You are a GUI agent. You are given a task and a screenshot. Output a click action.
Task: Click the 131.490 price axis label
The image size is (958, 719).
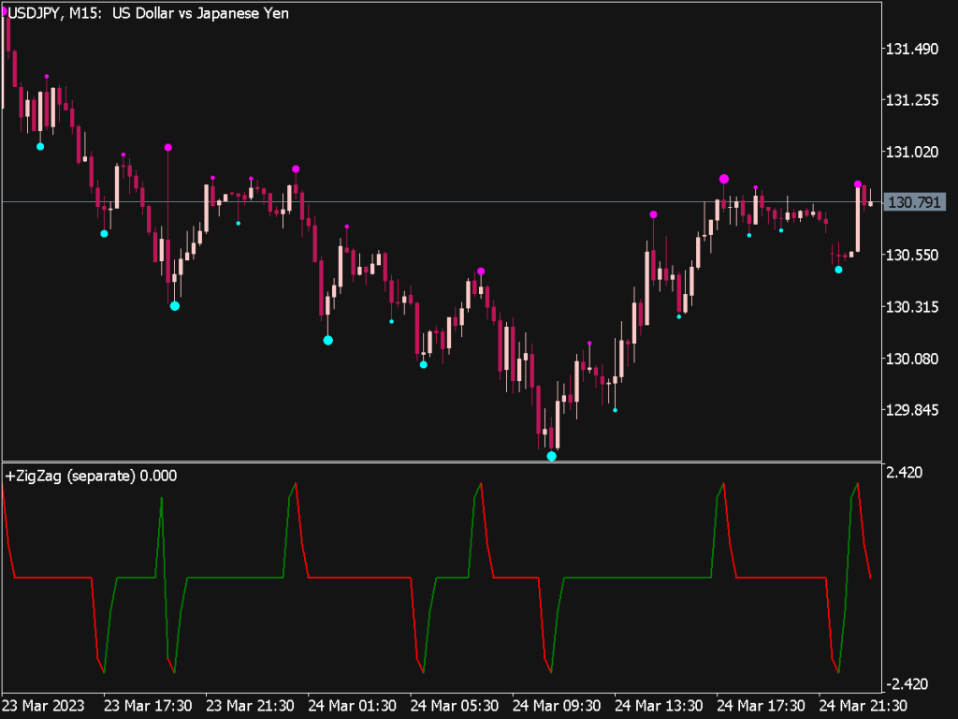(x=911, y=49)
